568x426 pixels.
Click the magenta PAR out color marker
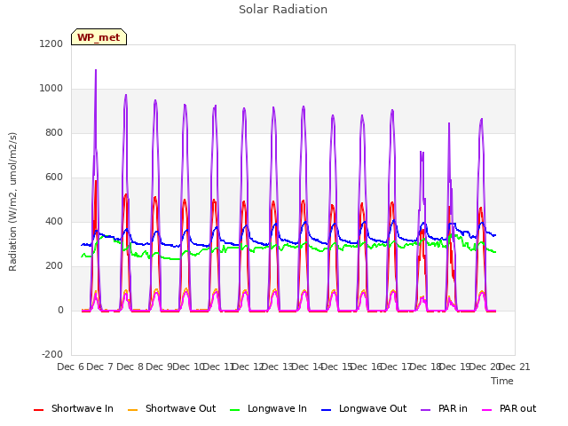pyautogui.click(x=487, y=410)
